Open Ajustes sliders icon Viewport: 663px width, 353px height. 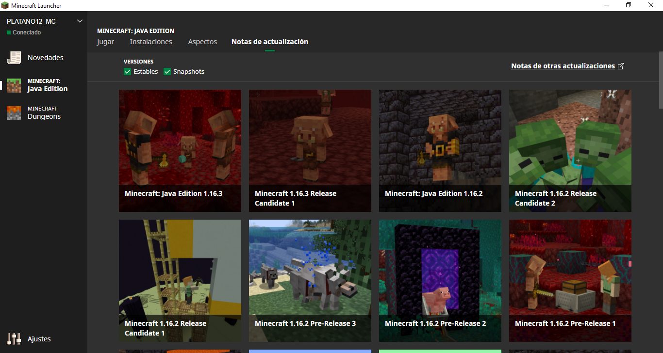pyautogui.click(x=14, y=339)
